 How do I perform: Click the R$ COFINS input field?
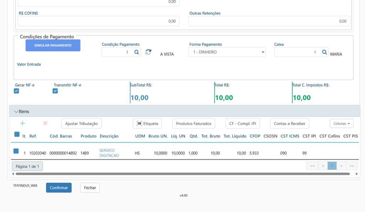pyautogui.click(x=98, y=21)
